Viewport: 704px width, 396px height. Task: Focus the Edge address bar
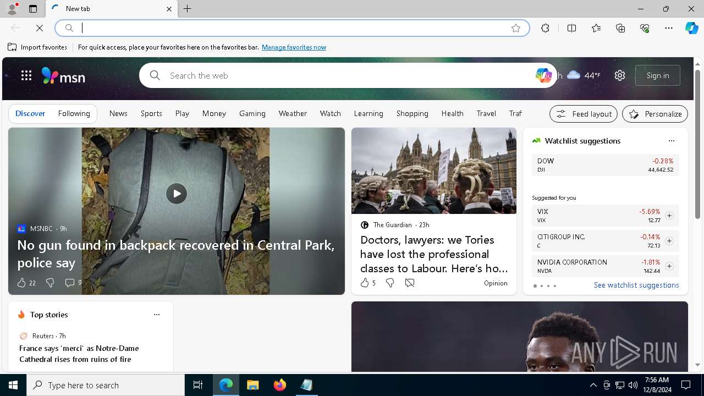[291, 28]
